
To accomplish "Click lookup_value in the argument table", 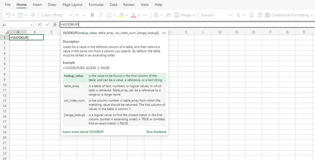I will click(x=74, y=76).
